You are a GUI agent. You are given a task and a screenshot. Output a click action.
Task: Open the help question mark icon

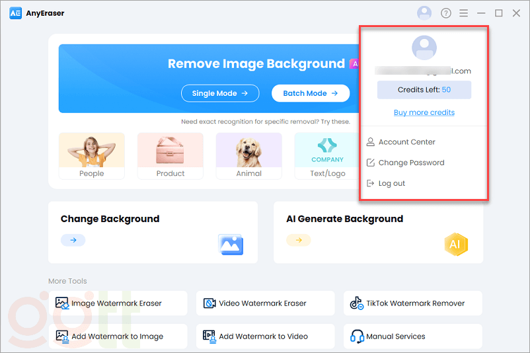click(x=446, y=13)
